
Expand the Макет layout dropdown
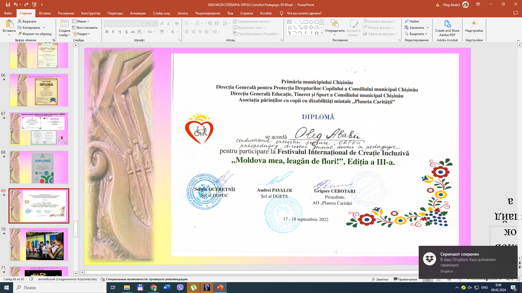pyautogui.click(x=81, y=21)
